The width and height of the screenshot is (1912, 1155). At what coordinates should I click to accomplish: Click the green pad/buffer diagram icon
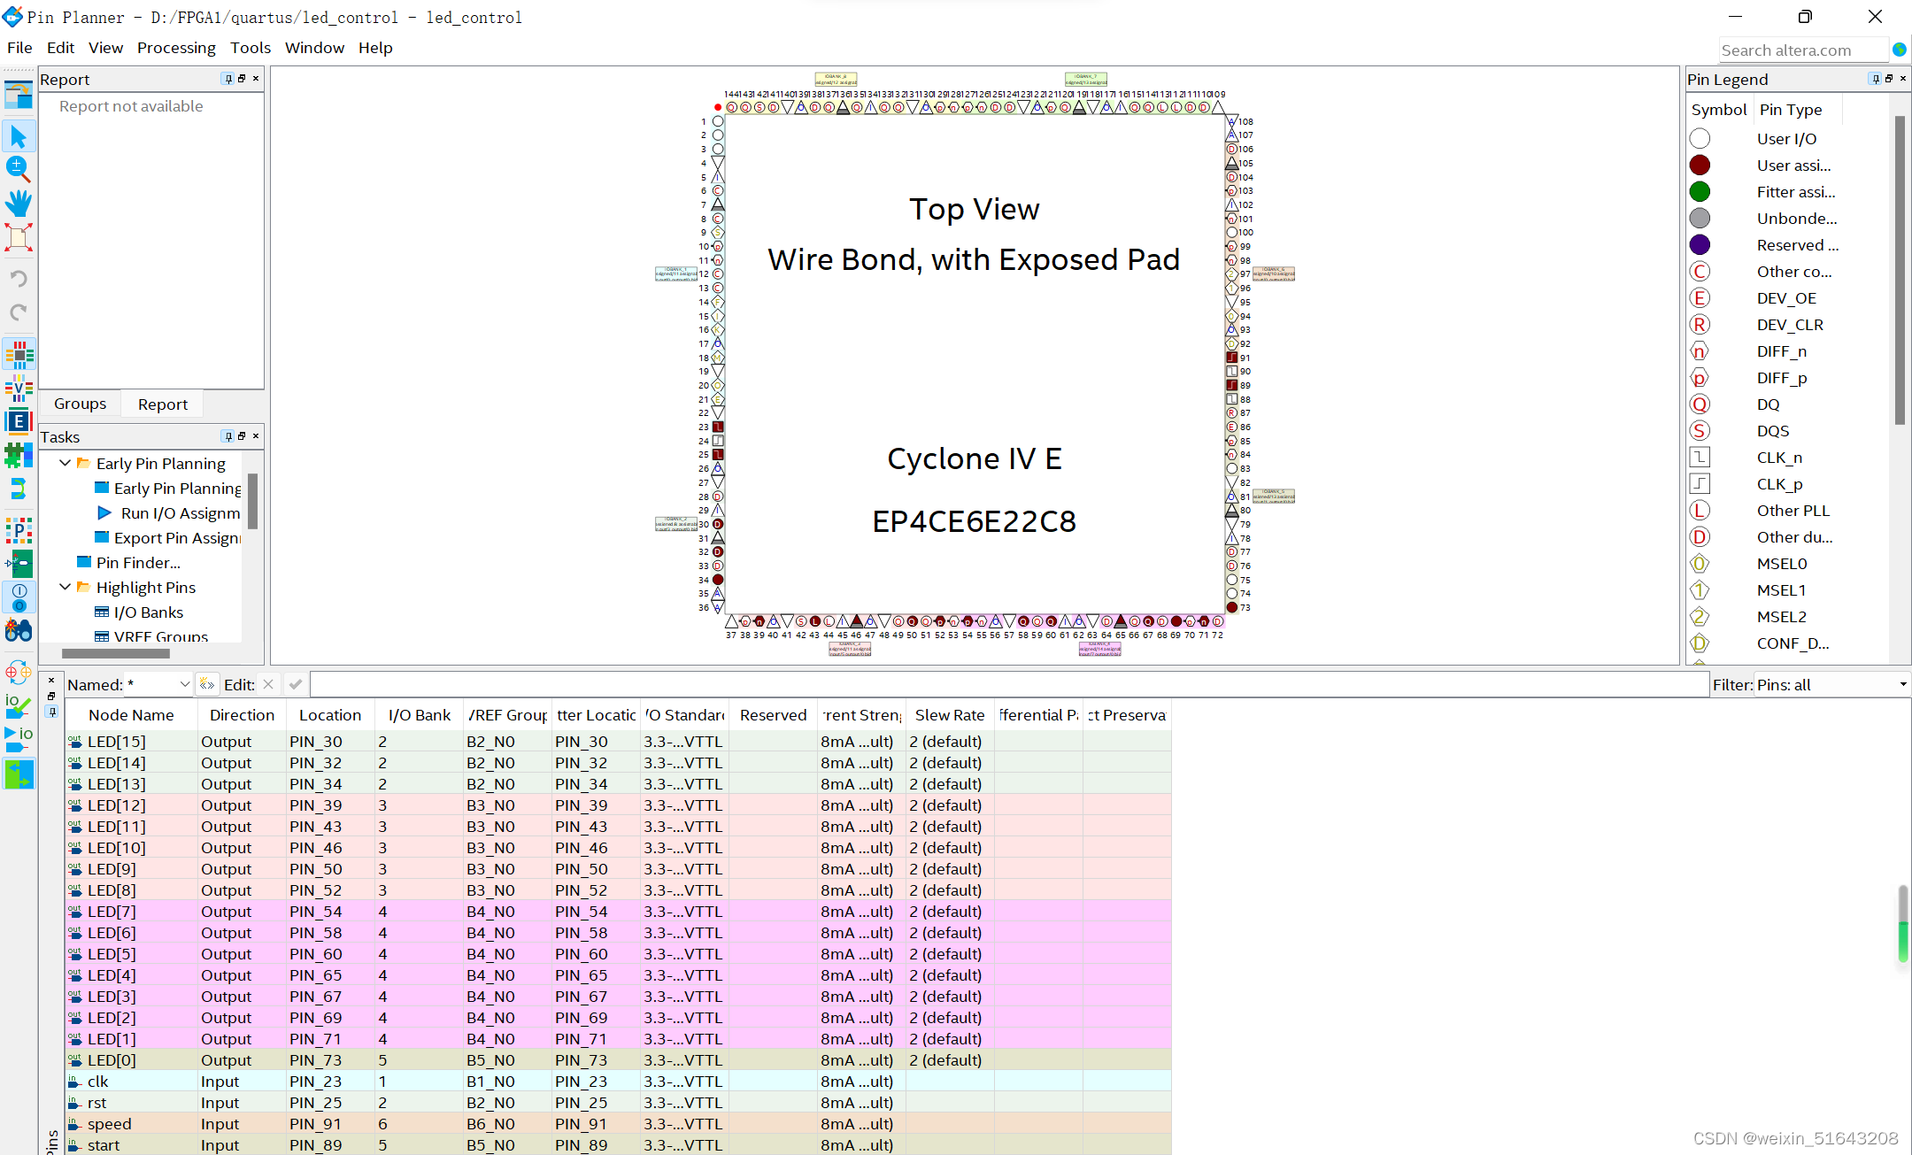(x=19, y=564)
